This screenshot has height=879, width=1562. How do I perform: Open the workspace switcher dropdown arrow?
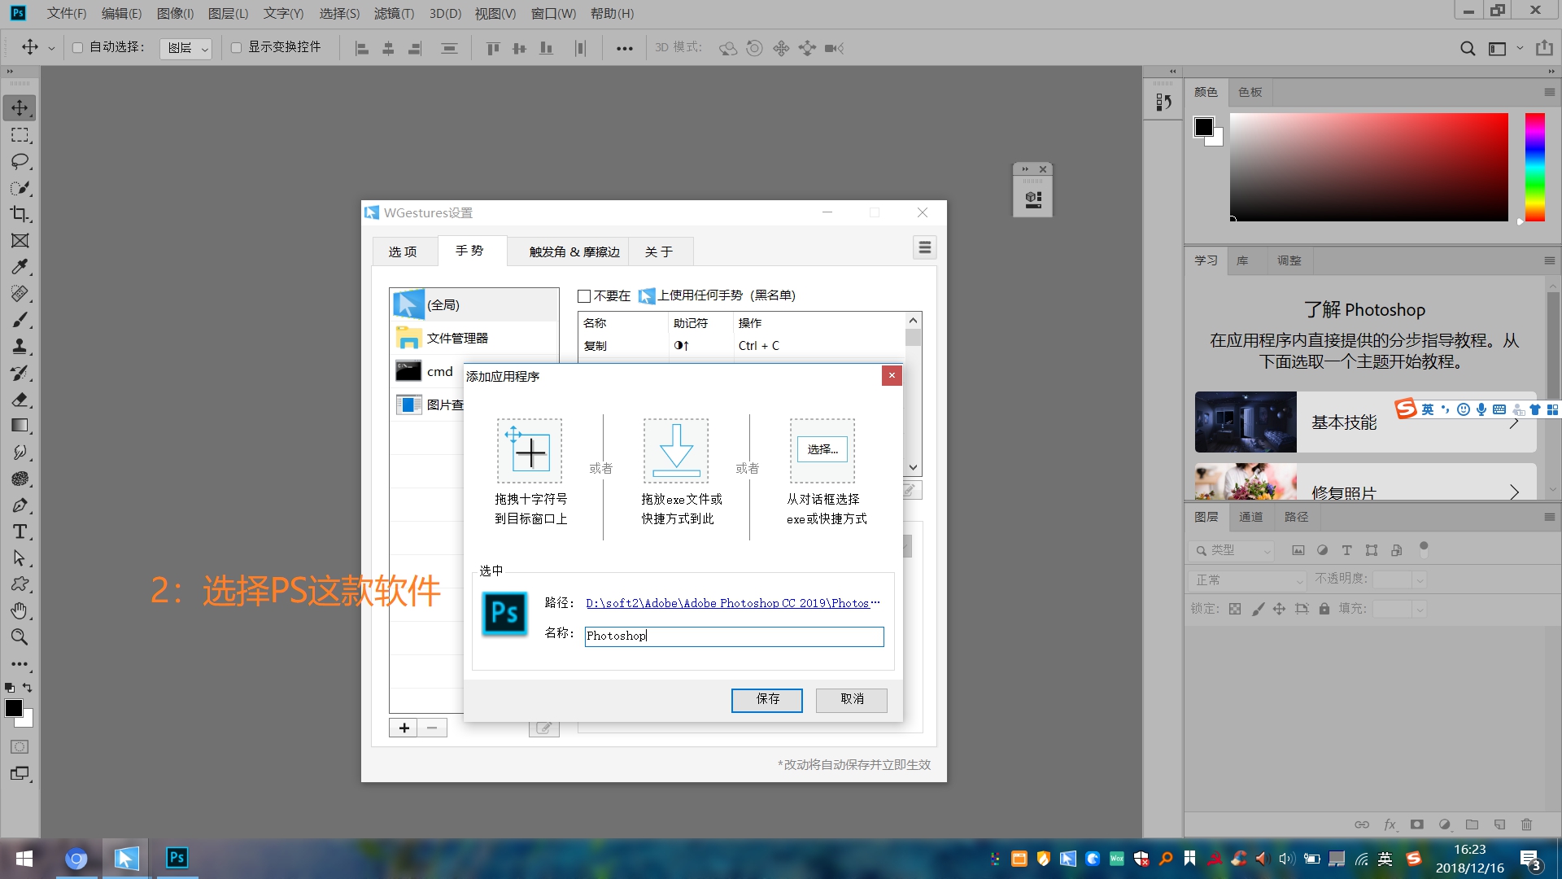pyautogui.click(x=1520, y=48)
